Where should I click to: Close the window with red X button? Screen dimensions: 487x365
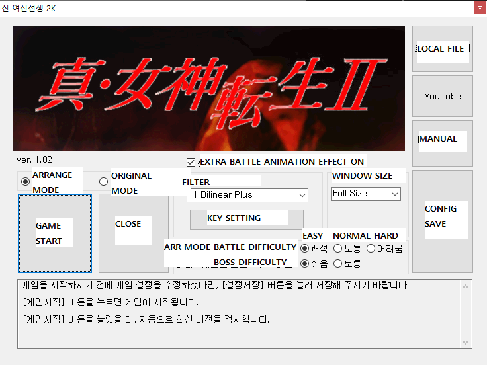pos(480,8)
